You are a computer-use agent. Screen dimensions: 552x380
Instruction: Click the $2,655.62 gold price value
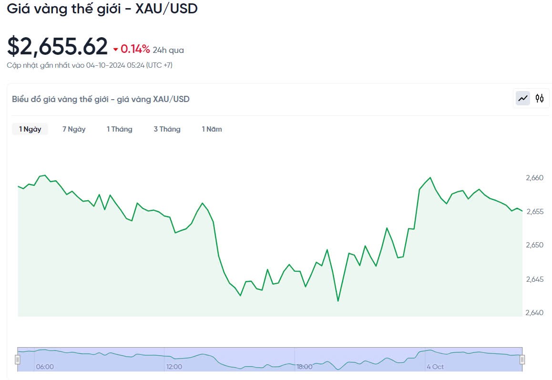coord(57,47)
